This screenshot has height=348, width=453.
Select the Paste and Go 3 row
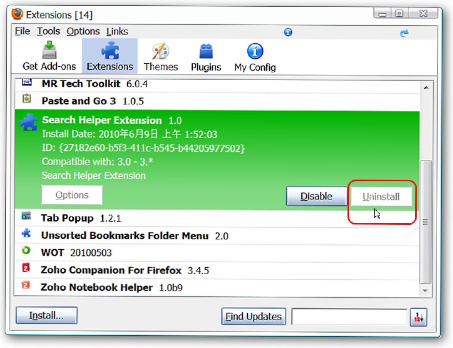pyautogui.click(x=217, y=102)
